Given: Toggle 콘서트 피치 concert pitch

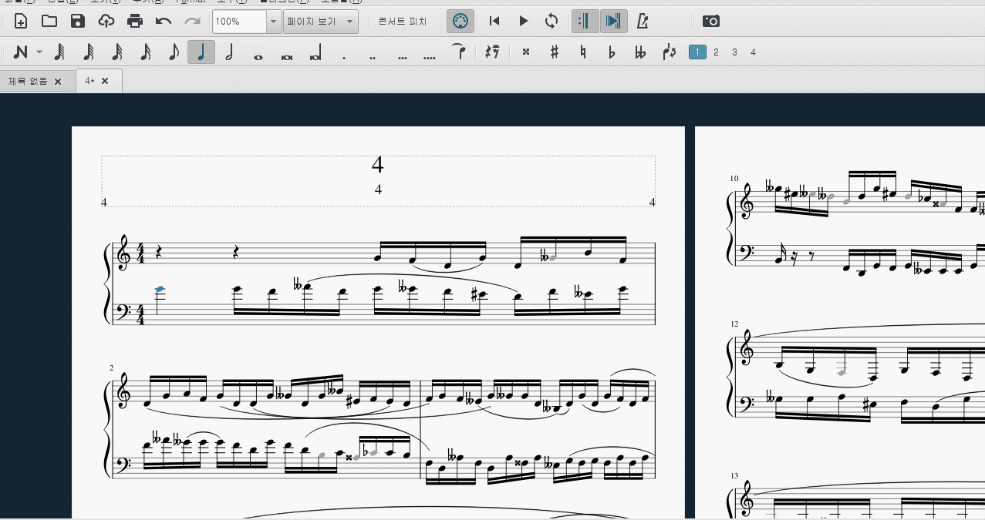Looking at the screenshot, I should click(x=403, y=21).
